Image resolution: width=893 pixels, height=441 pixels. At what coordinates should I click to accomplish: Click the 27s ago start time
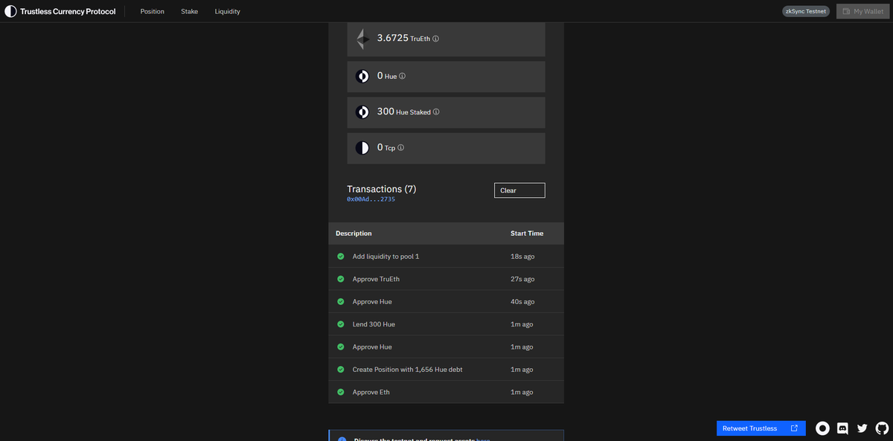click(x=522, y=279)
